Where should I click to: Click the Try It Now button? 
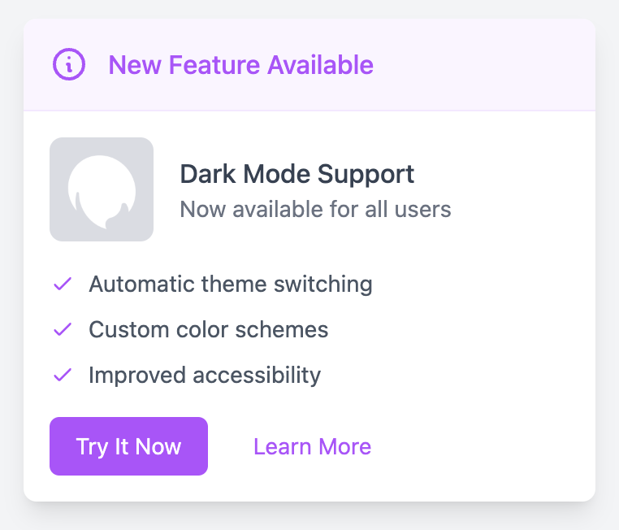pyautogui.click(x=128, y=446)
